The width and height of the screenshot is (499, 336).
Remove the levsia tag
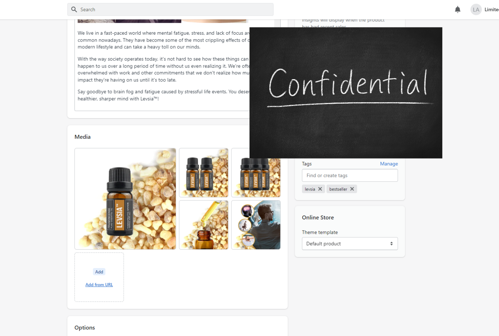pyautogui.click(x=320, y=189)
